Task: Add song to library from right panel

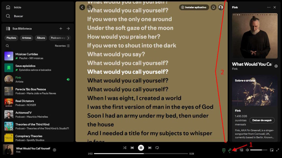Action: [276, 66]
